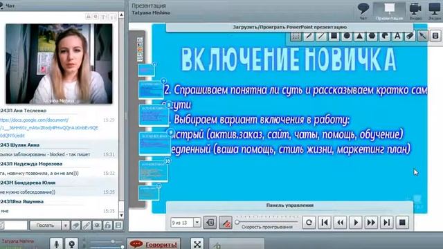Screen dimensions: 443x249
Task: Focus the chat message input field
Action: tap(14, 225)
